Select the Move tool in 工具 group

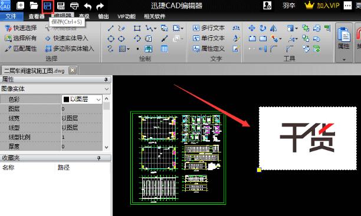(252, 28)
